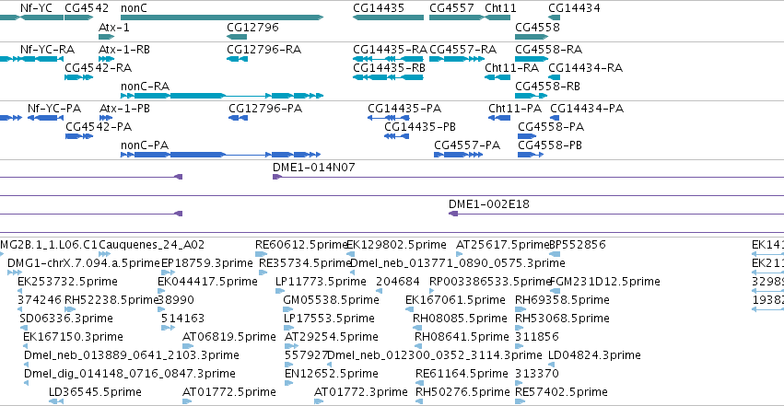Click transcript Cht11-RA

pyautogui.click(x=497, y=77)
